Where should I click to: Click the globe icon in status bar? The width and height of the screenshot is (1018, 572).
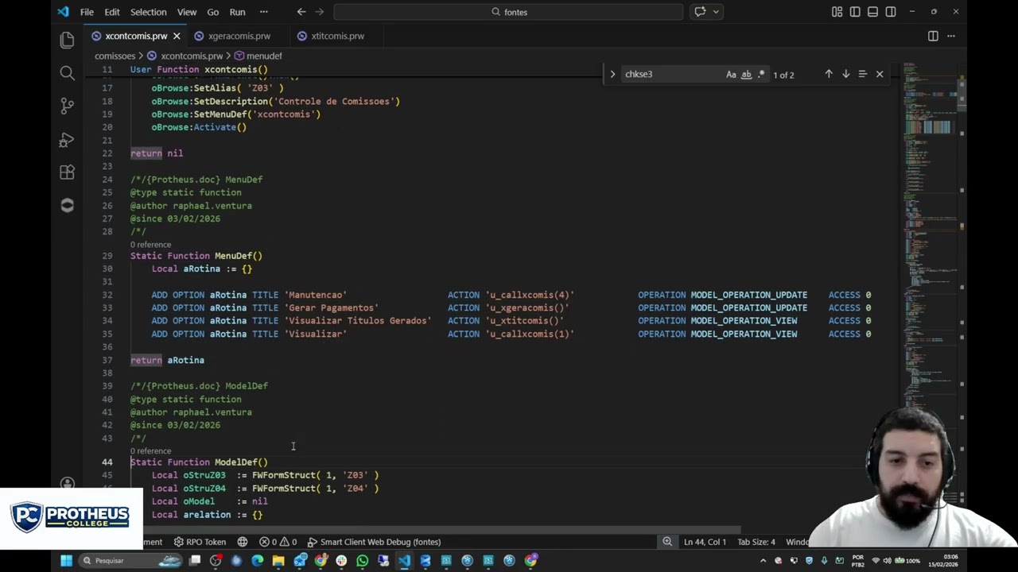243,542
